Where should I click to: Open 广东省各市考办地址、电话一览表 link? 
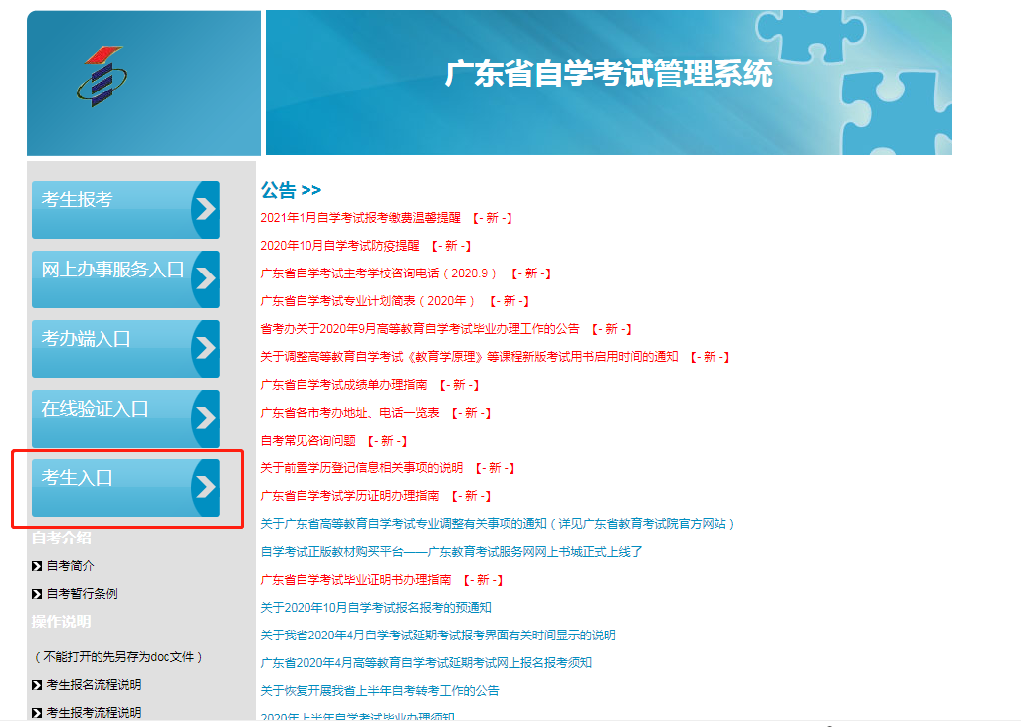[349, 412]
